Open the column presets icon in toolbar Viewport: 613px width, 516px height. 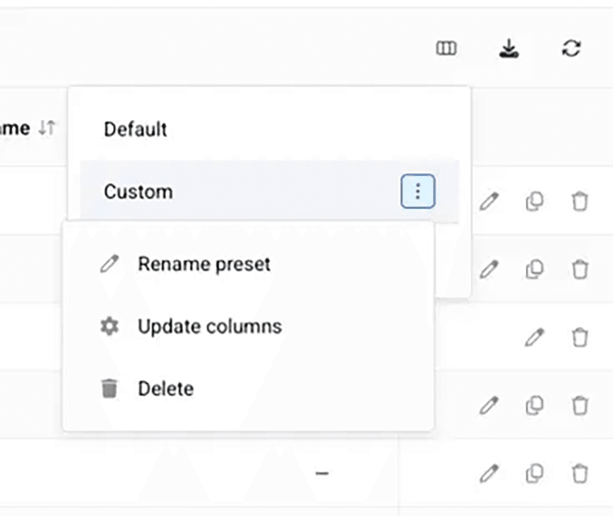(x=446, y=48)
